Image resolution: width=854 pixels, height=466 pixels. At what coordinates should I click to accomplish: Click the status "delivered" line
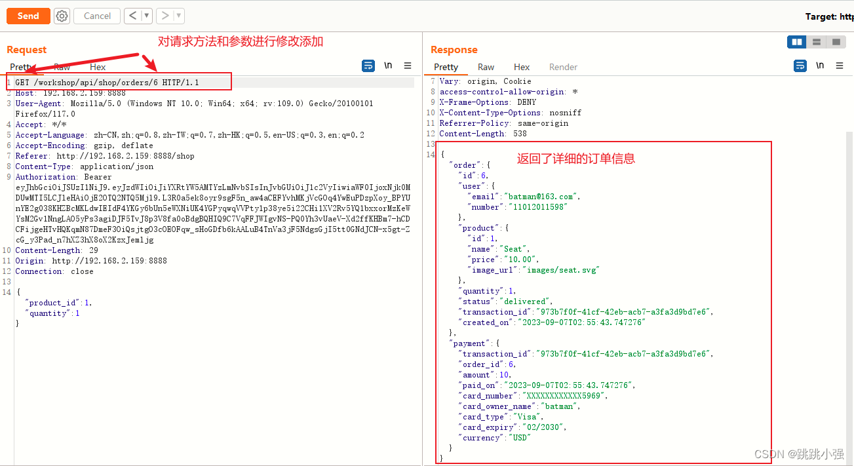[506, 301]
